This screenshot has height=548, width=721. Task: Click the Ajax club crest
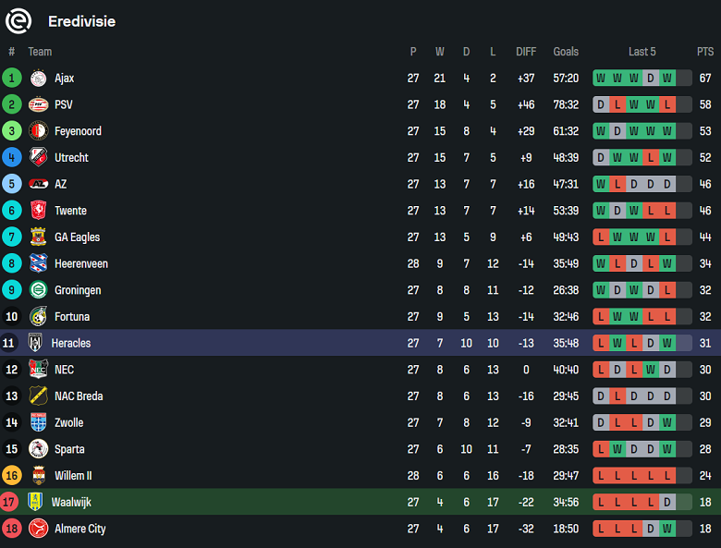(38, 79)
